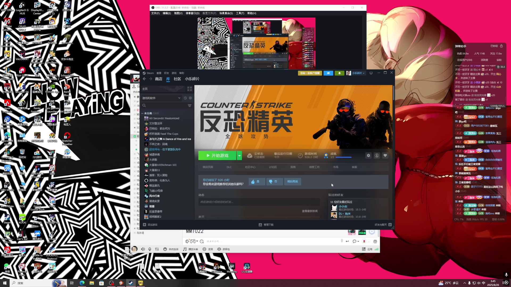Viewport: 511px width, 287px height.
Task: Open VALORANT desktop shortcut
Action: 22,55
